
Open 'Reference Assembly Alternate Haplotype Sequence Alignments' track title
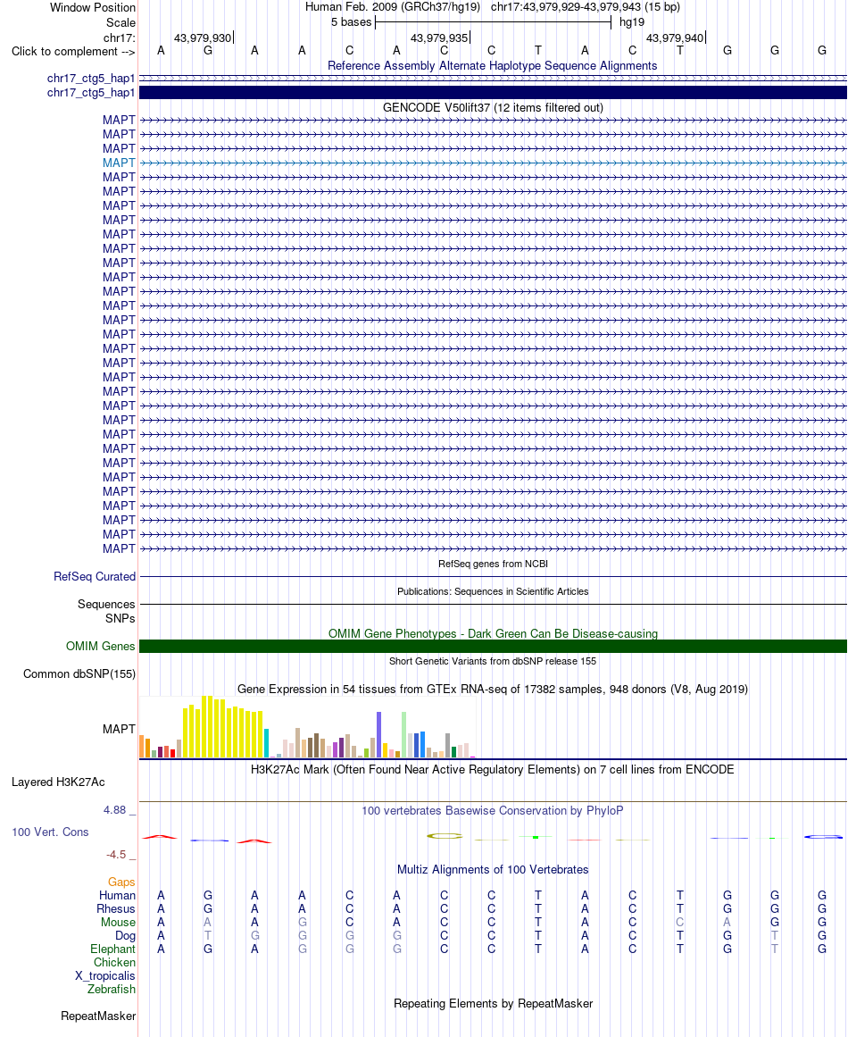click(x=493, y=65)
